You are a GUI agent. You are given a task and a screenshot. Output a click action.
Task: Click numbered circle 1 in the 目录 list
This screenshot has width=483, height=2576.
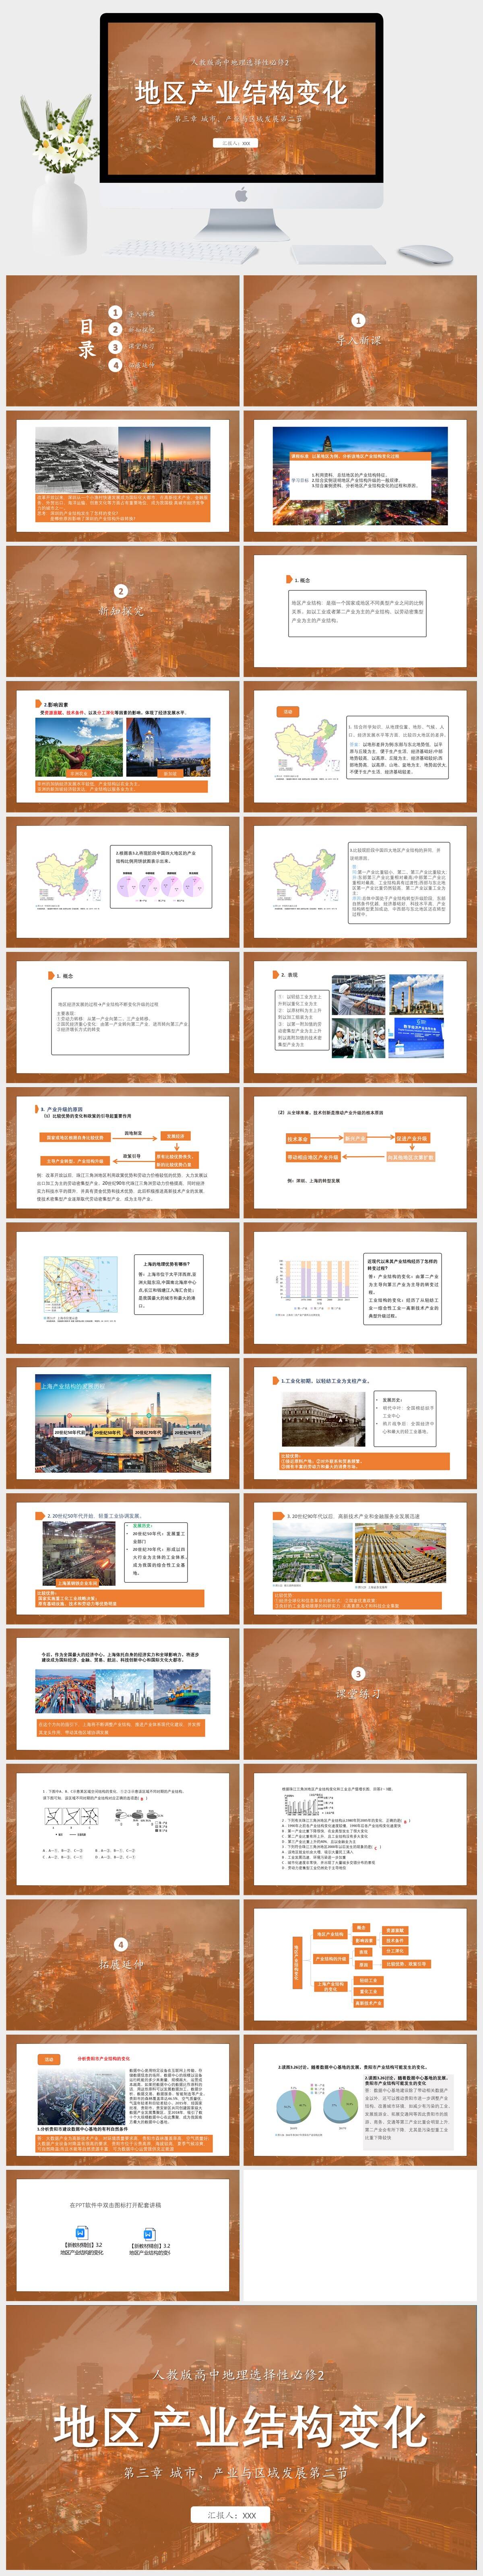pyautogui.click(x=115, y=312)
